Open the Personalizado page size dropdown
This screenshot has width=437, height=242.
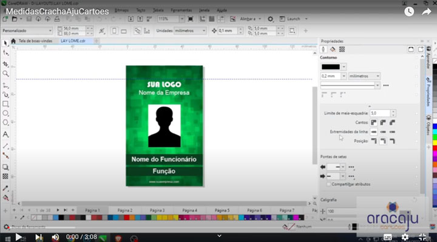pos(27,31)
